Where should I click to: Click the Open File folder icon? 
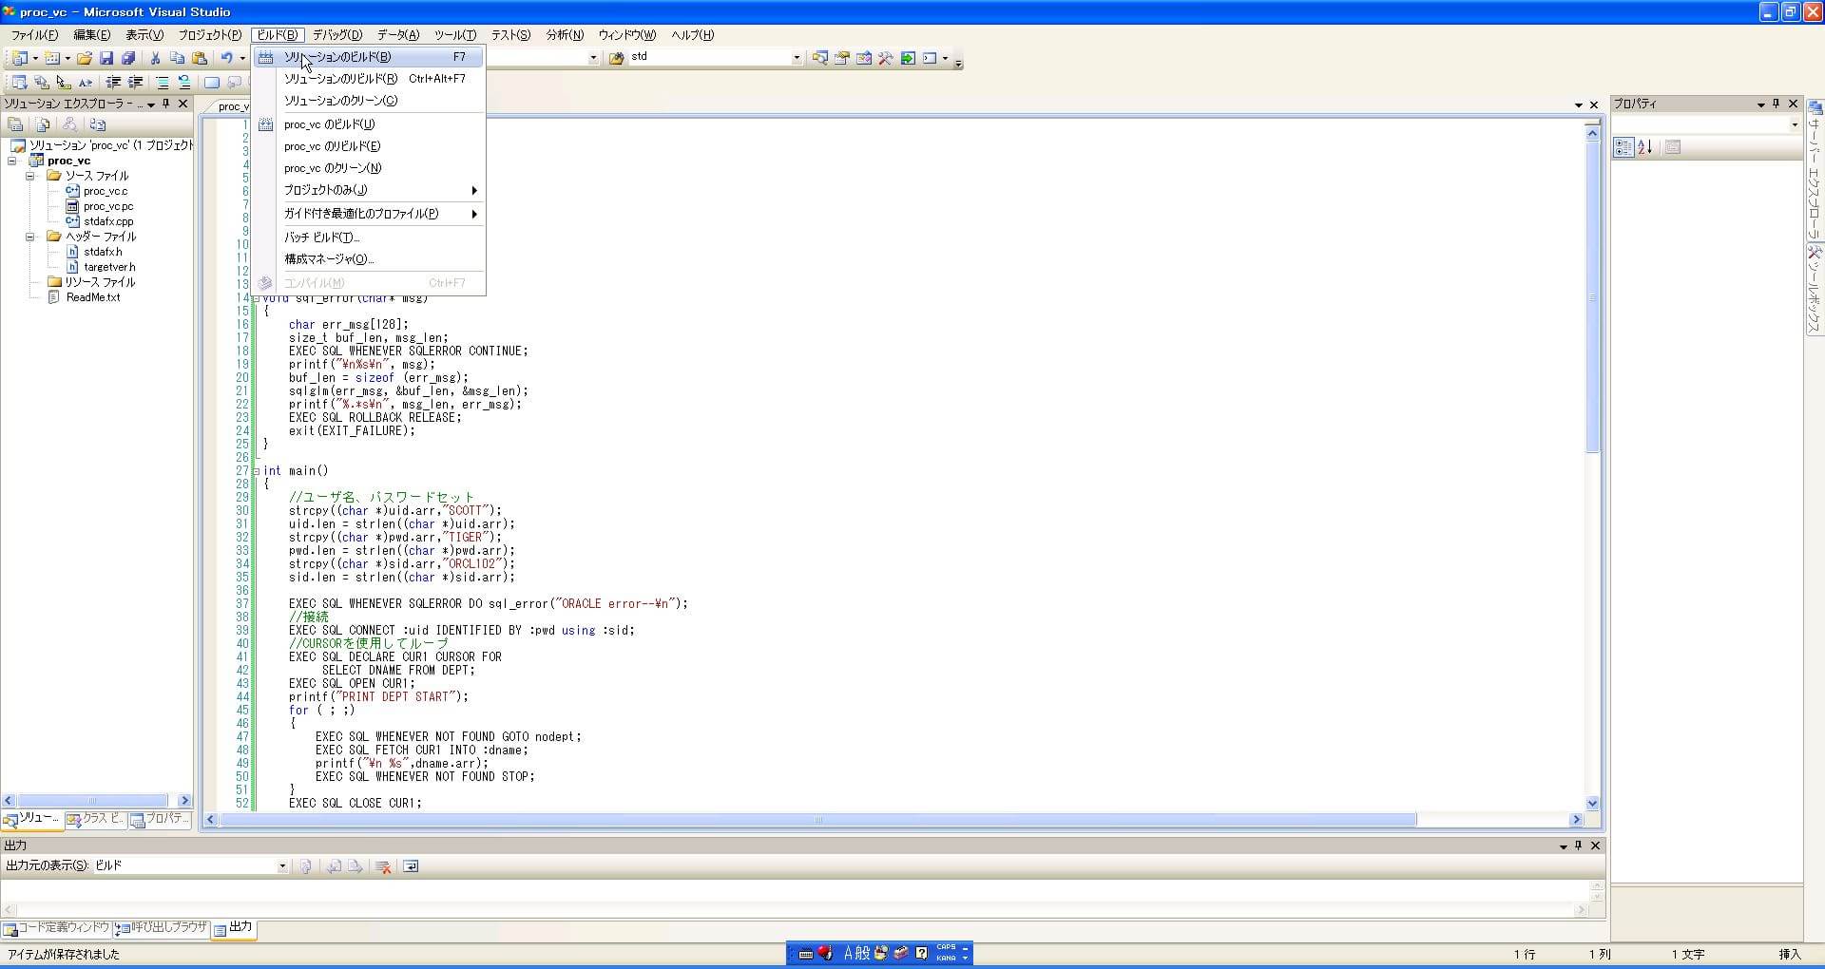click(85, 58)
